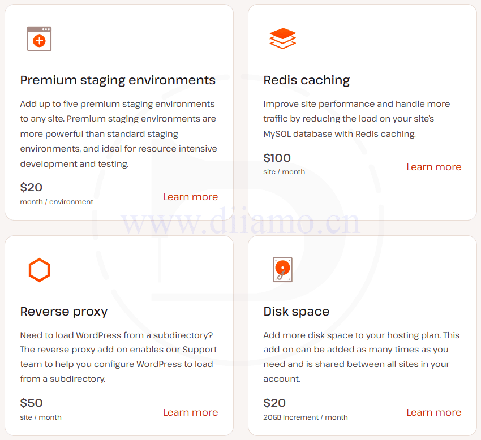
Task: Select the Premium staging environments heading
Action: click(118, 80)
